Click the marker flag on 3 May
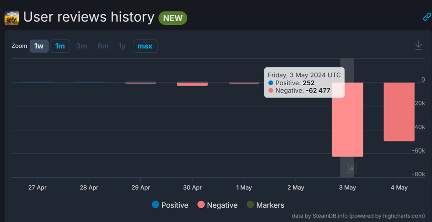Viewport: 432px width, 222px height. tap(352, 169)
